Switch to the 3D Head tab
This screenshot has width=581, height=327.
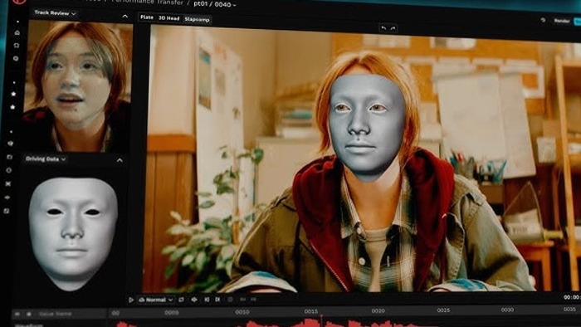point(169,18)
